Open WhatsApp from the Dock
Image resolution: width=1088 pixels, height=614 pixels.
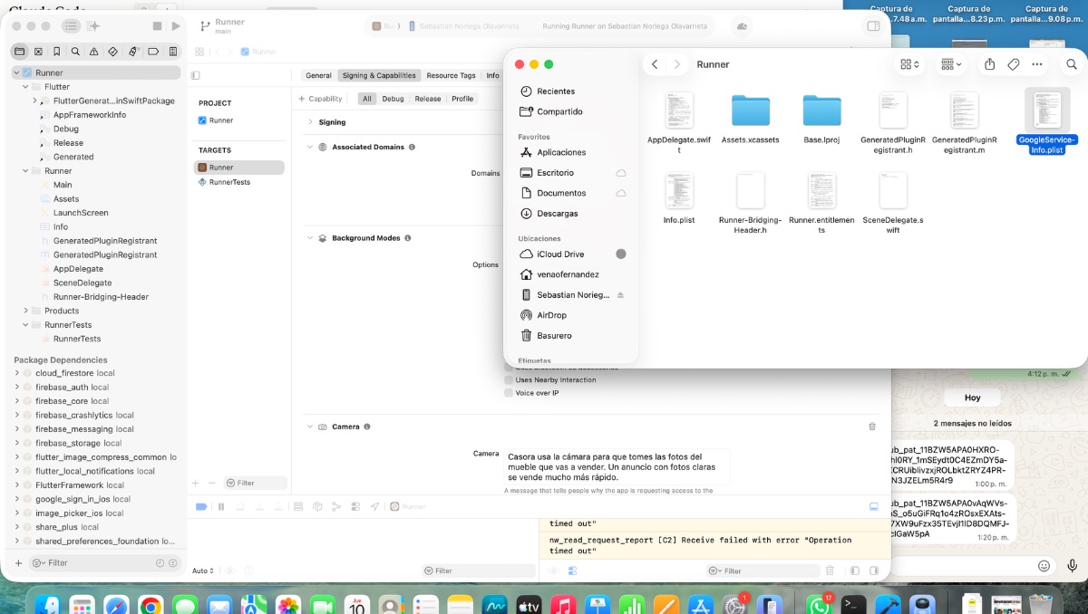pos(819,605)
